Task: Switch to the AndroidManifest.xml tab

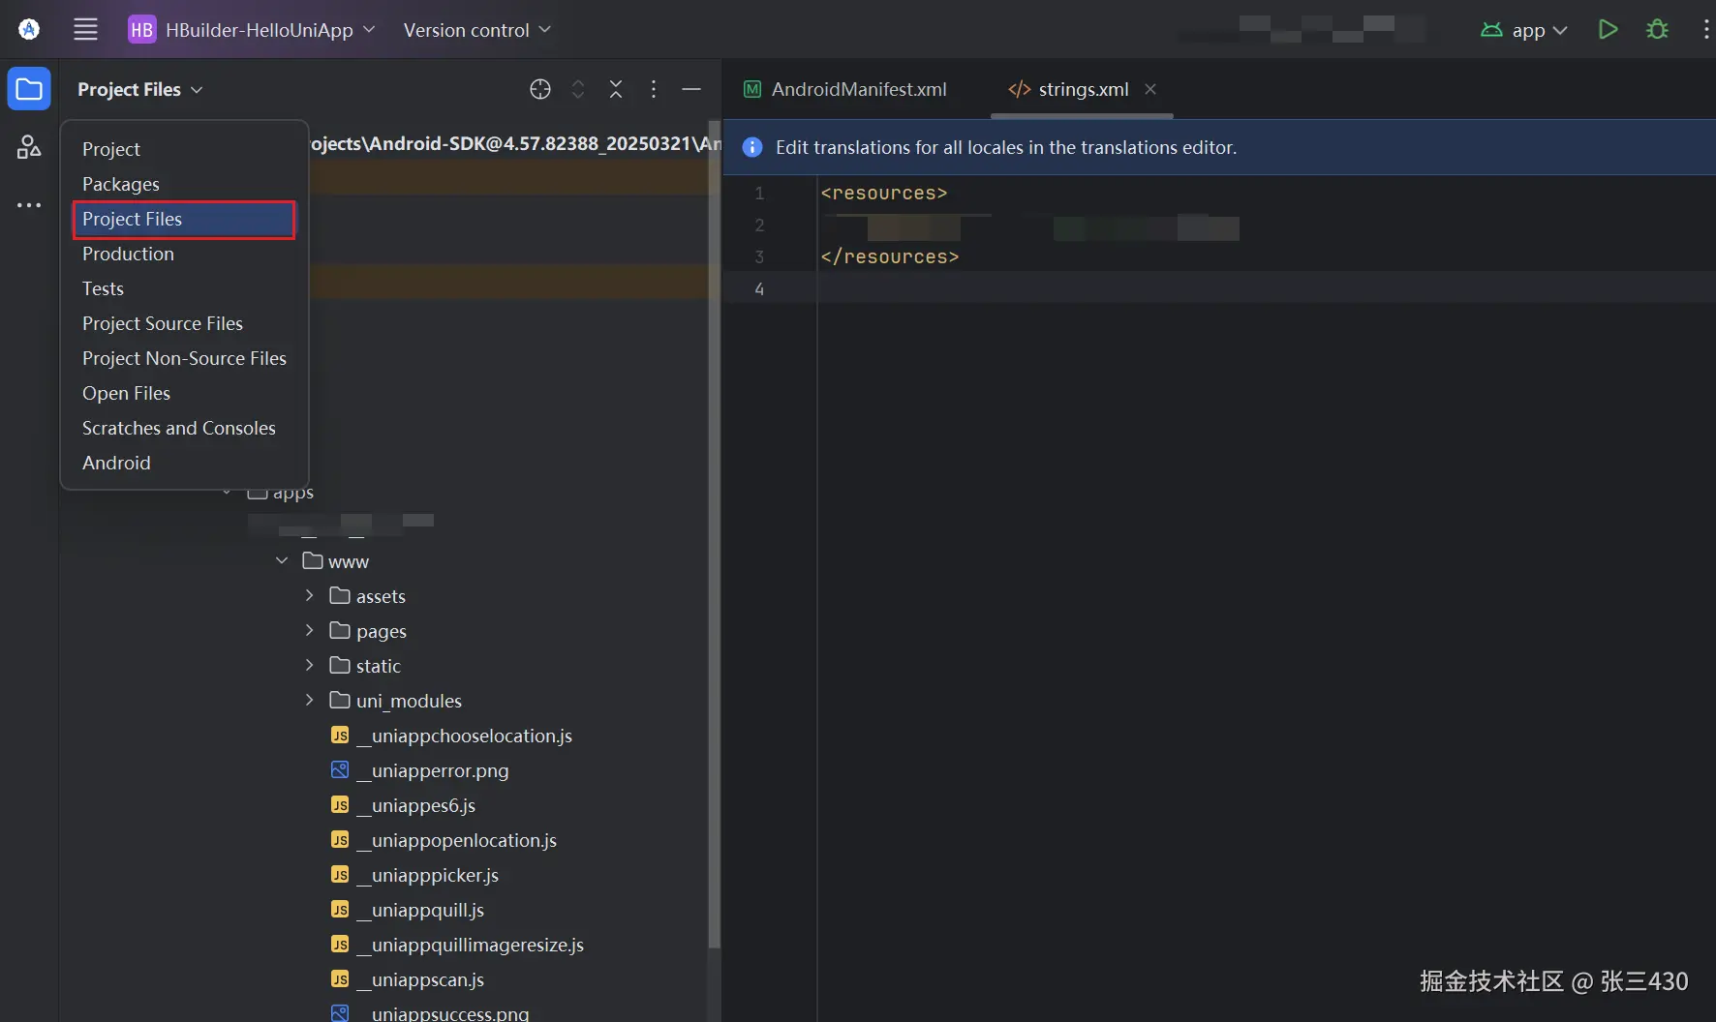Action: pyautogui.click(x=845, y=89)
